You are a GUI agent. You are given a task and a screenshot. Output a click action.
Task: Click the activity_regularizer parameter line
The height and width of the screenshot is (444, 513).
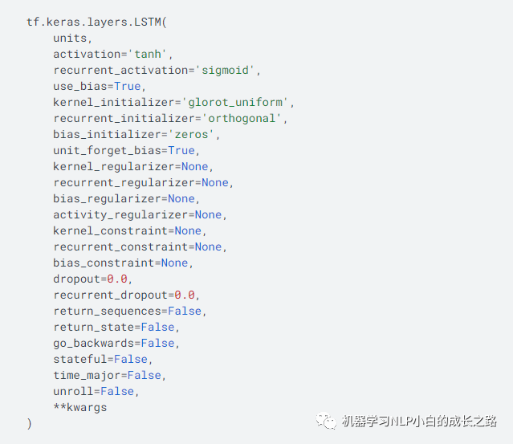point(140,214)
